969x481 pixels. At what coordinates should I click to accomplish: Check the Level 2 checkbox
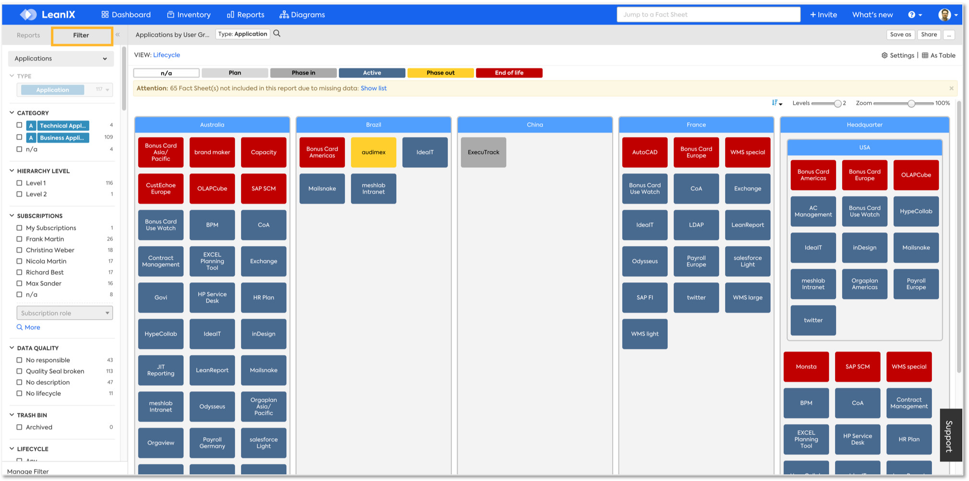pyautogui.click(x=19, y=194)
